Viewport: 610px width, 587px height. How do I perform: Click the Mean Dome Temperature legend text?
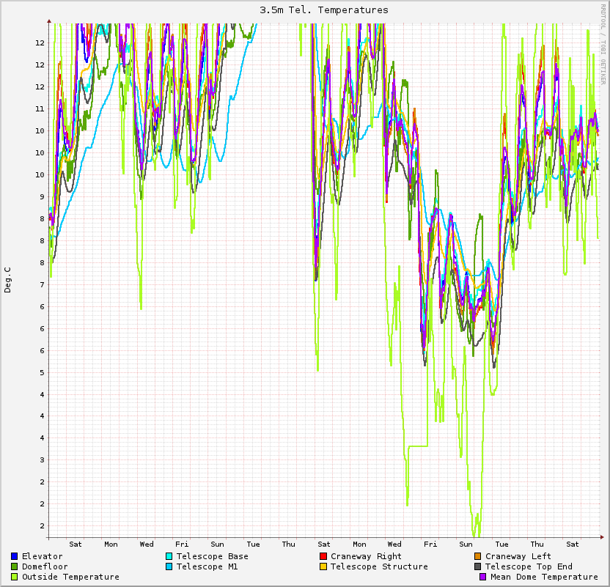point(545,577)
